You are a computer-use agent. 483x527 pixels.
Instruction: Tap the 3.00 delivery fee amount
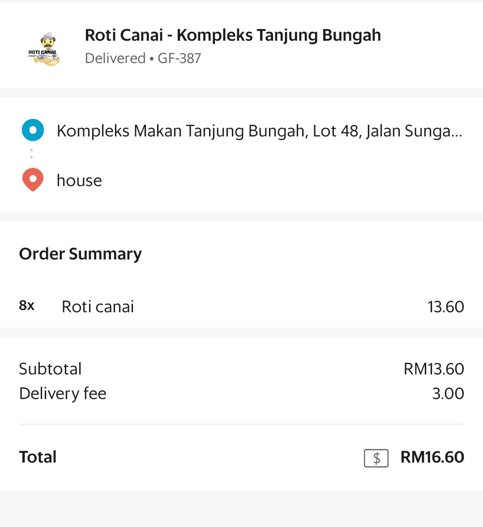[448, 394]
